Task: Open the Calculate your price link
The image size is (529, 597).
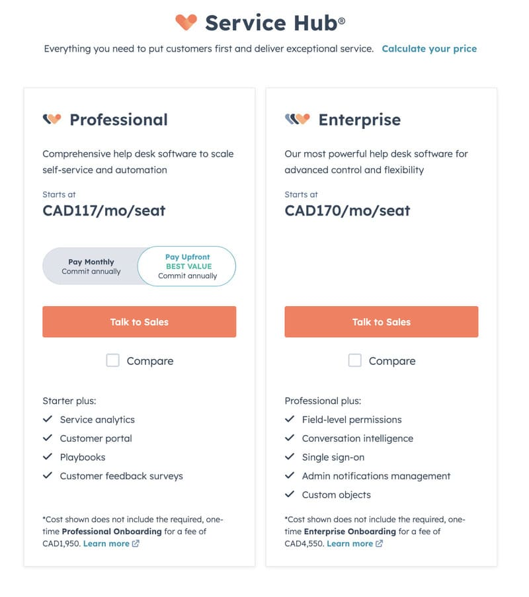Action: [x=429, y=48]
